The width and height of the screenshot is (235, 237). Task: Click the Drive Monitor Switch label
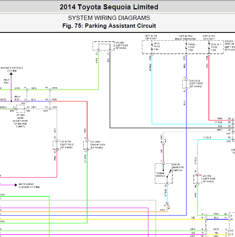pos(178,167)
